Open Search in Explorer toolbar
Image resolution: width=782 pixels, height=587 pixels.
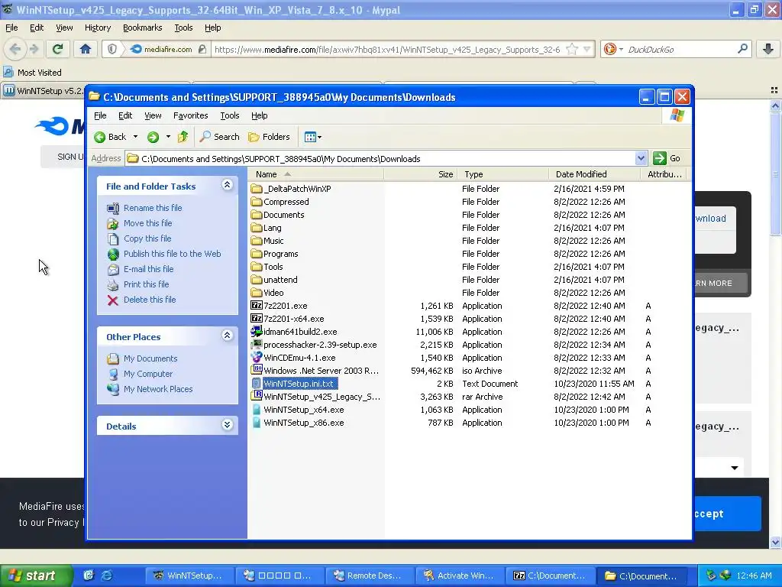tap(219, 137)
